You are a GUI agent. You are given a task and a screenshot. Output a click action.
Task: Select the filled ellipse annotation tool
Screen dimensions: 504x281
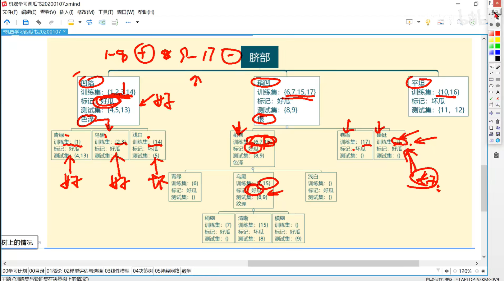click(498, 86)
